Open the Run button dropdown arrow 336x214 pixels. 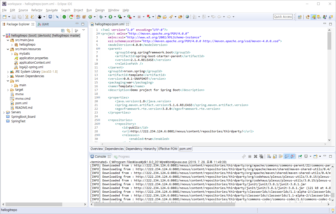click(115, 17)
